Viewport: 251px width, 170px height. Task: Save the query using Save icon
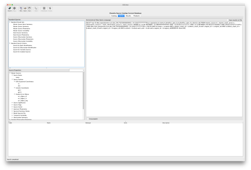(x=30, y=8)
